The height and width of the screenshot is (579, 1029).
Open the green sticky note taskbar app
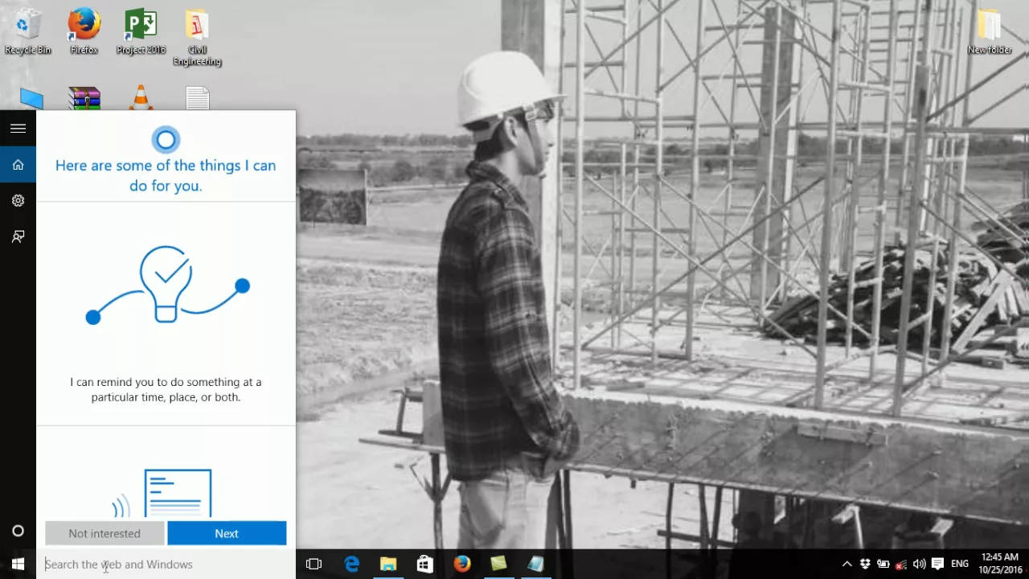[498, 565]
